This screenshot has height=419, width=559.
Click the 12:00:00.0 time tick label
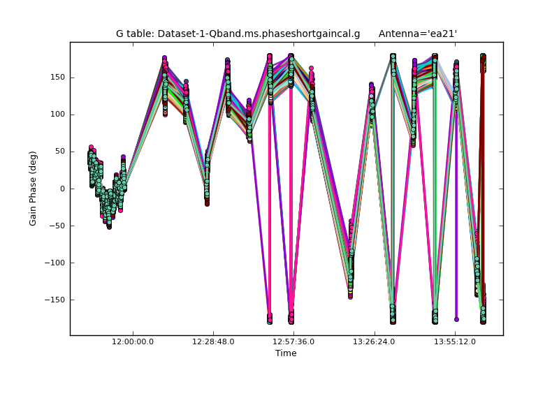133,341
